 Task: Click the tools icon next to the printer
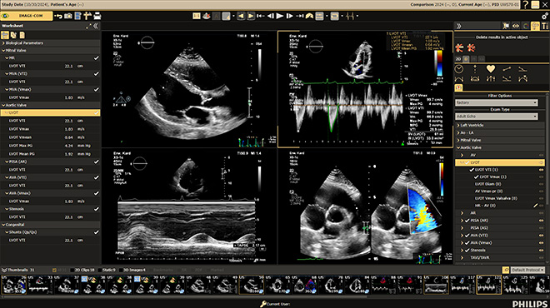pos(87,16)
